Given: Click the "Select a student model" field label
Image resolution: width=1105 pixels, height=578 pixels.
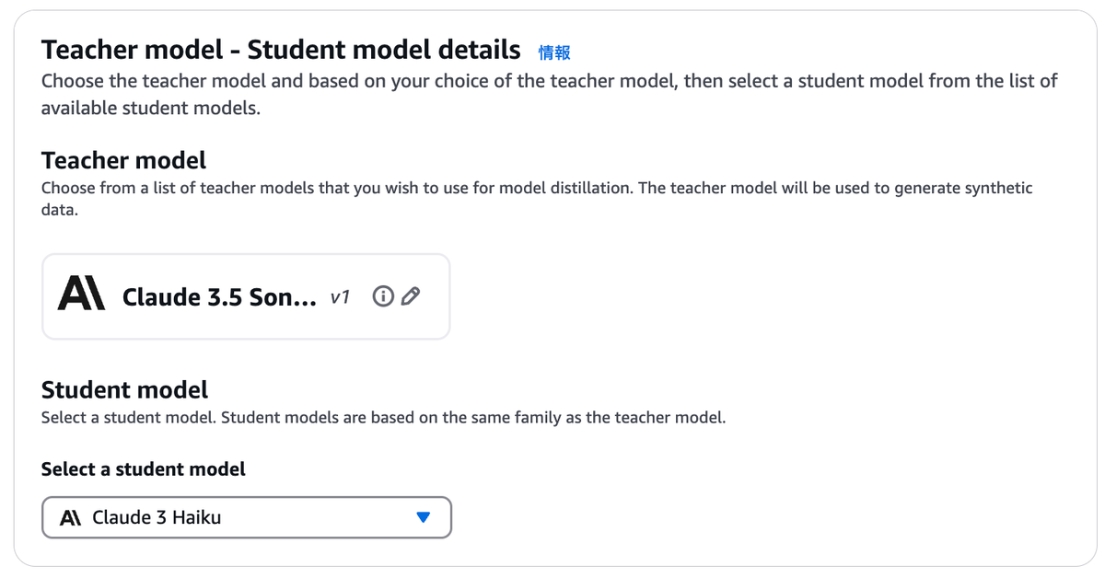Looking at the screenshot, I should pyautogui.click(x=143, y=469).
